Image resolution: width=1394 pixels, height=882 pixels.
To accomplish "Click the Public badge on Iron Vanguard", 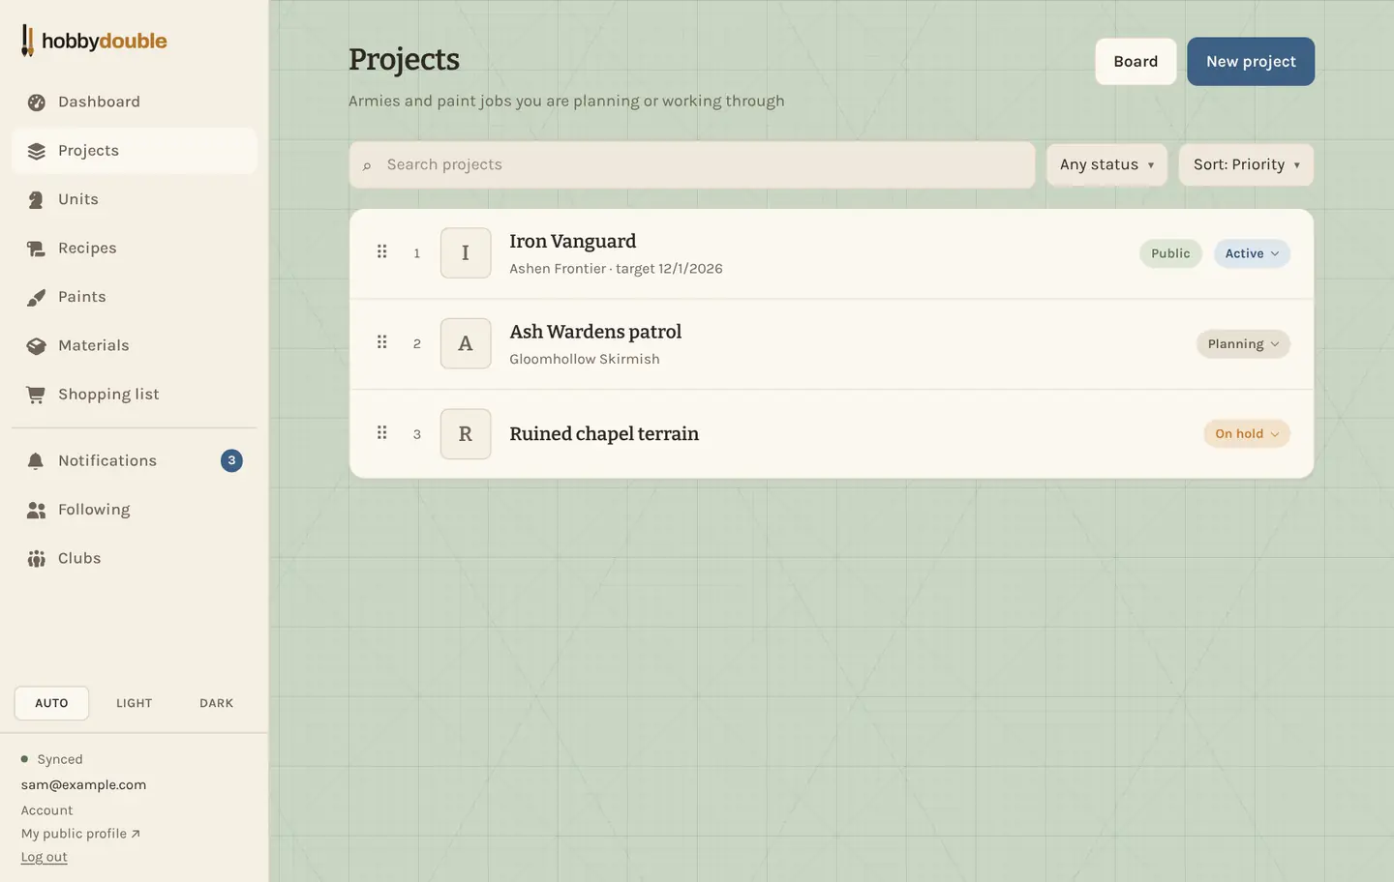I will point(1170,253).
